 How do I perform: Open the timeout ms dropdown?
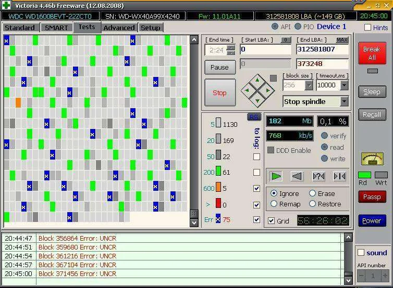[x=345, y=85]
